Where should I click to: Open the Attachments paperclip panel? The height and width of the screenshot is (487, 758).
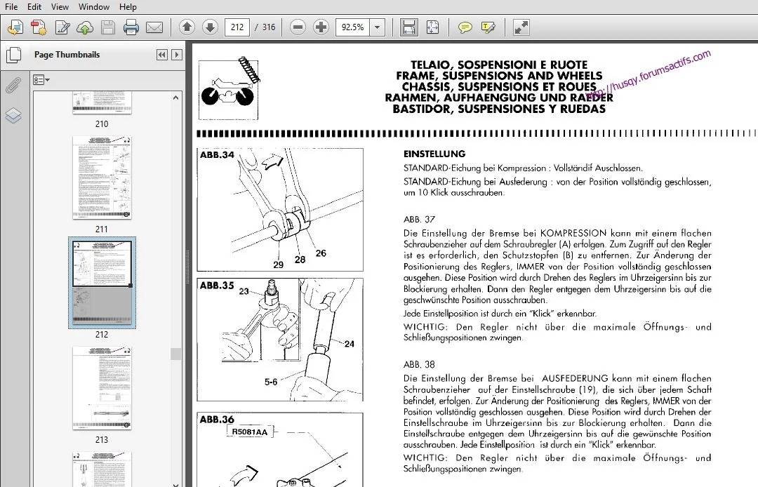[13, 86]
